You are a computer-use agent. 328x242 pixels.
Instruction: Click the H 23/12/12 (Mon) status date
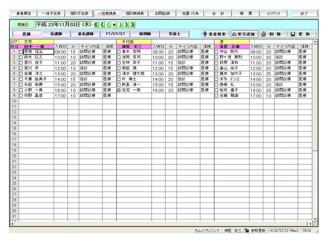tap(284, 230)
